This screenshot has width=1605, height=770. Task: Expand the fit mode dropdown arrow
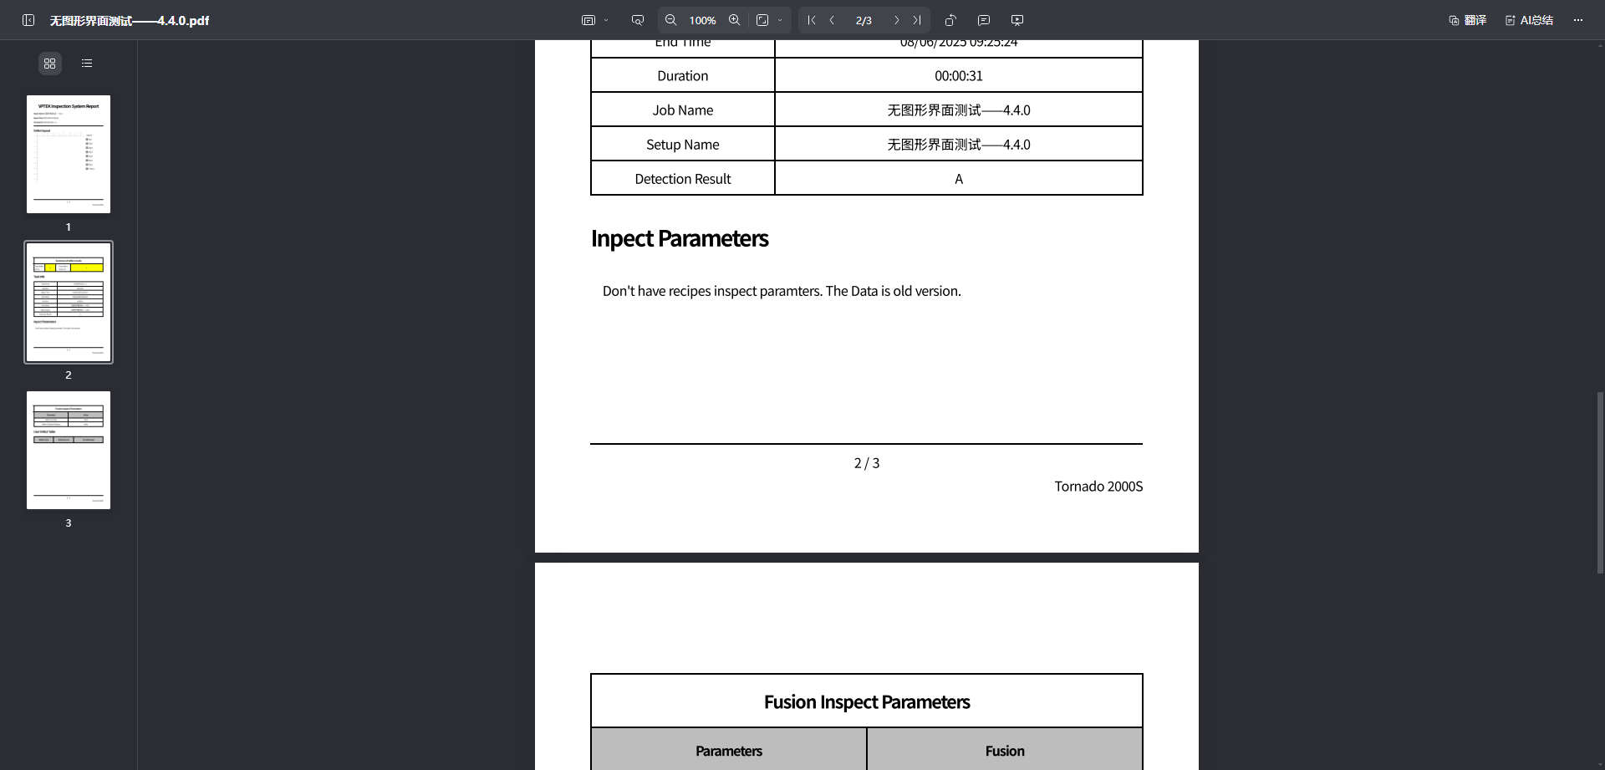[780, 20]
